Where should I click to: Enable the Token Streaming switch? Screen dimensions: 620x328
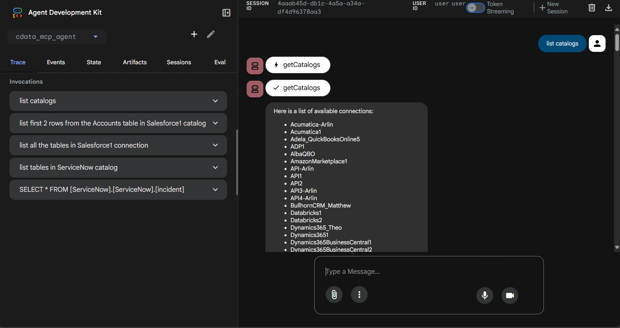coord(475,8)
